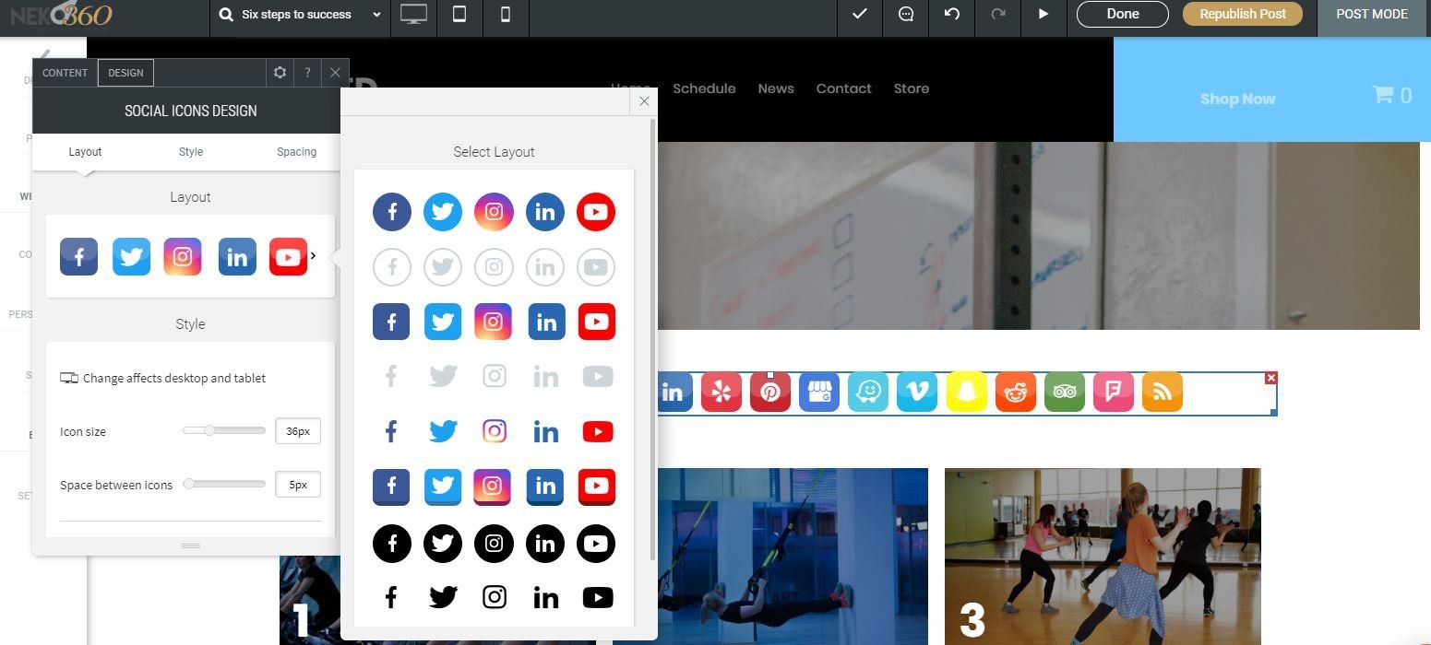Adjust the Space between icons slider
The height and width of the screenshot is (645, 1431).
pos(223,484)
